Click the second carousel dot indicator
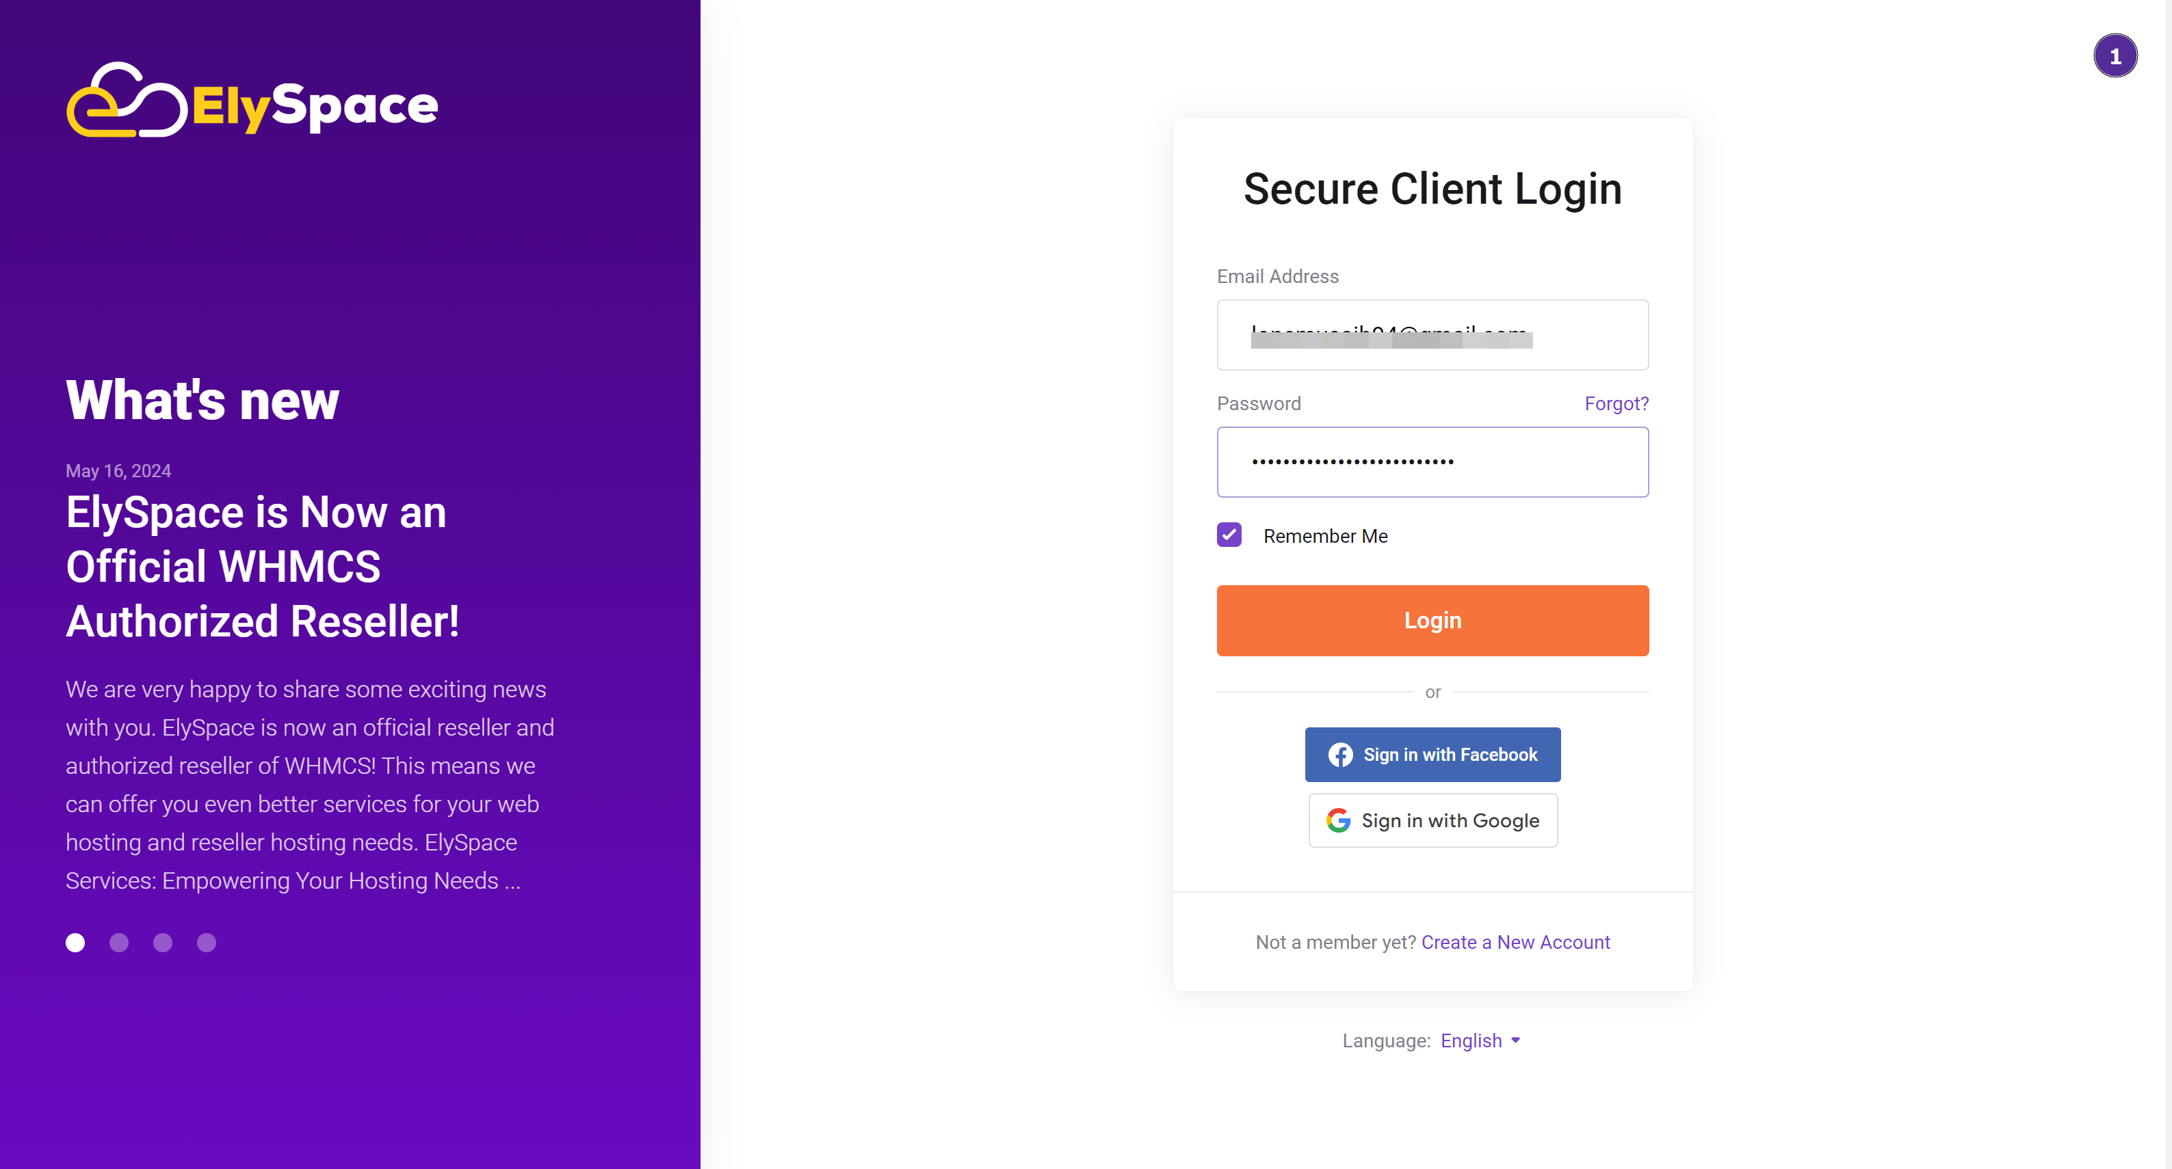This screenshot has height=1169, width=2172. [120, 944]
